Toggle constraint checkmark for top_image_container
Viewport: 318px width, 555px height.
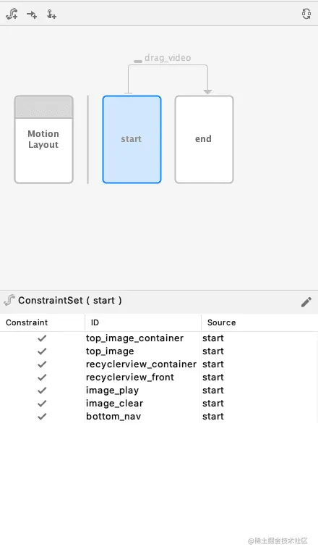[x=42, y=338]
